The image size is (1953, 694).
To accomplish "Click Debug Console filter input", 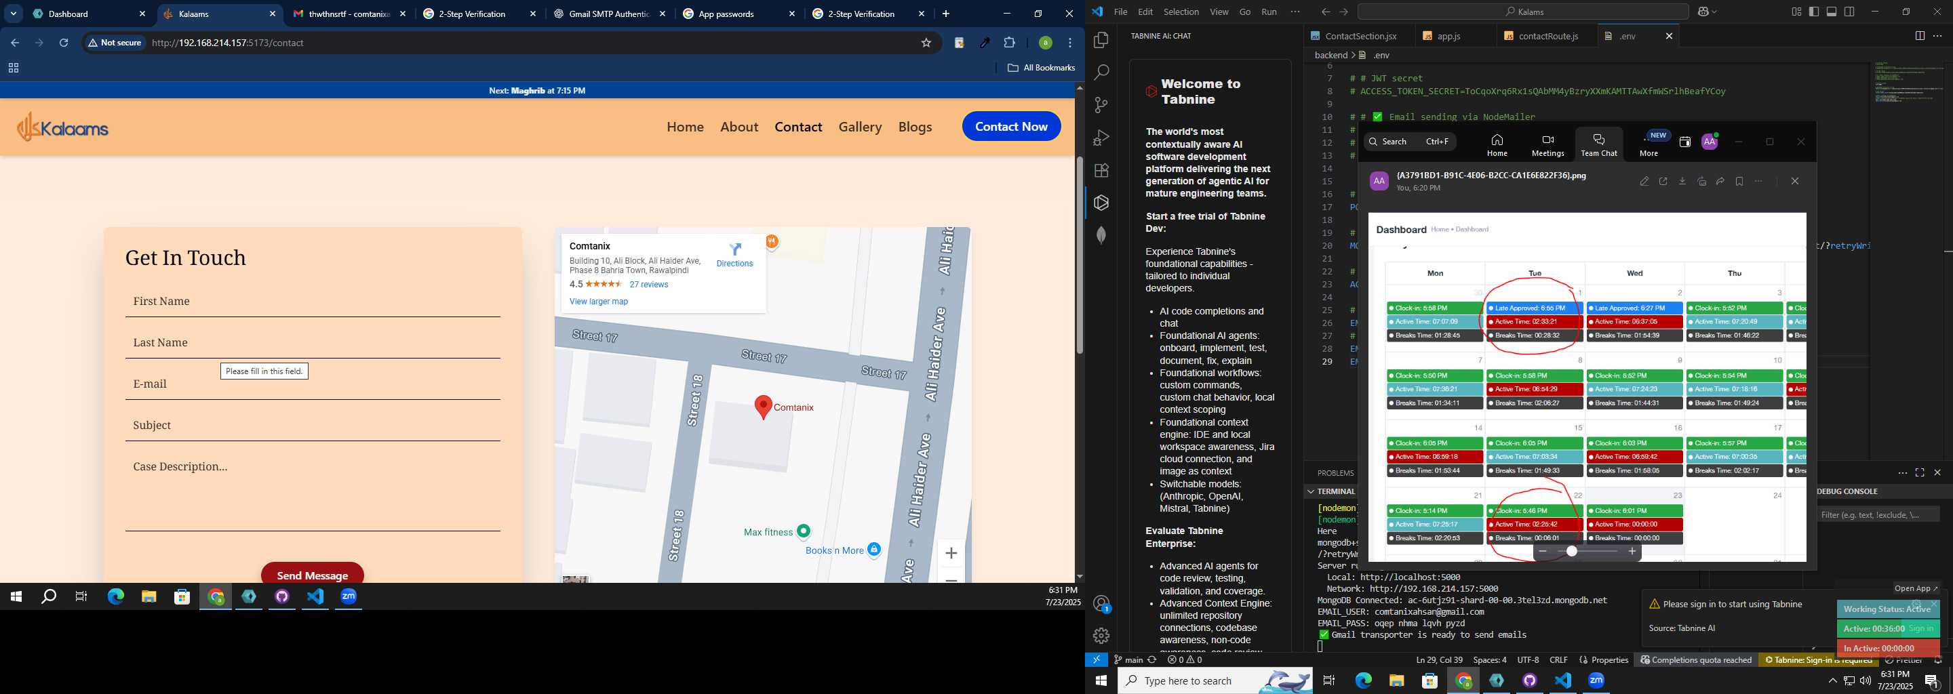I will coord(1877,515).
